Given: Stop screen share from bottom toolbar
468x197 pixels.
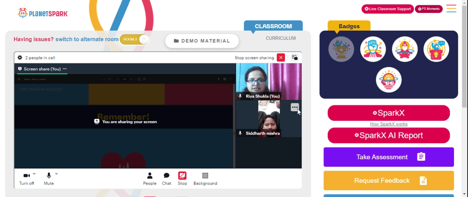Looking at the screenshot, I should point(183,179).
